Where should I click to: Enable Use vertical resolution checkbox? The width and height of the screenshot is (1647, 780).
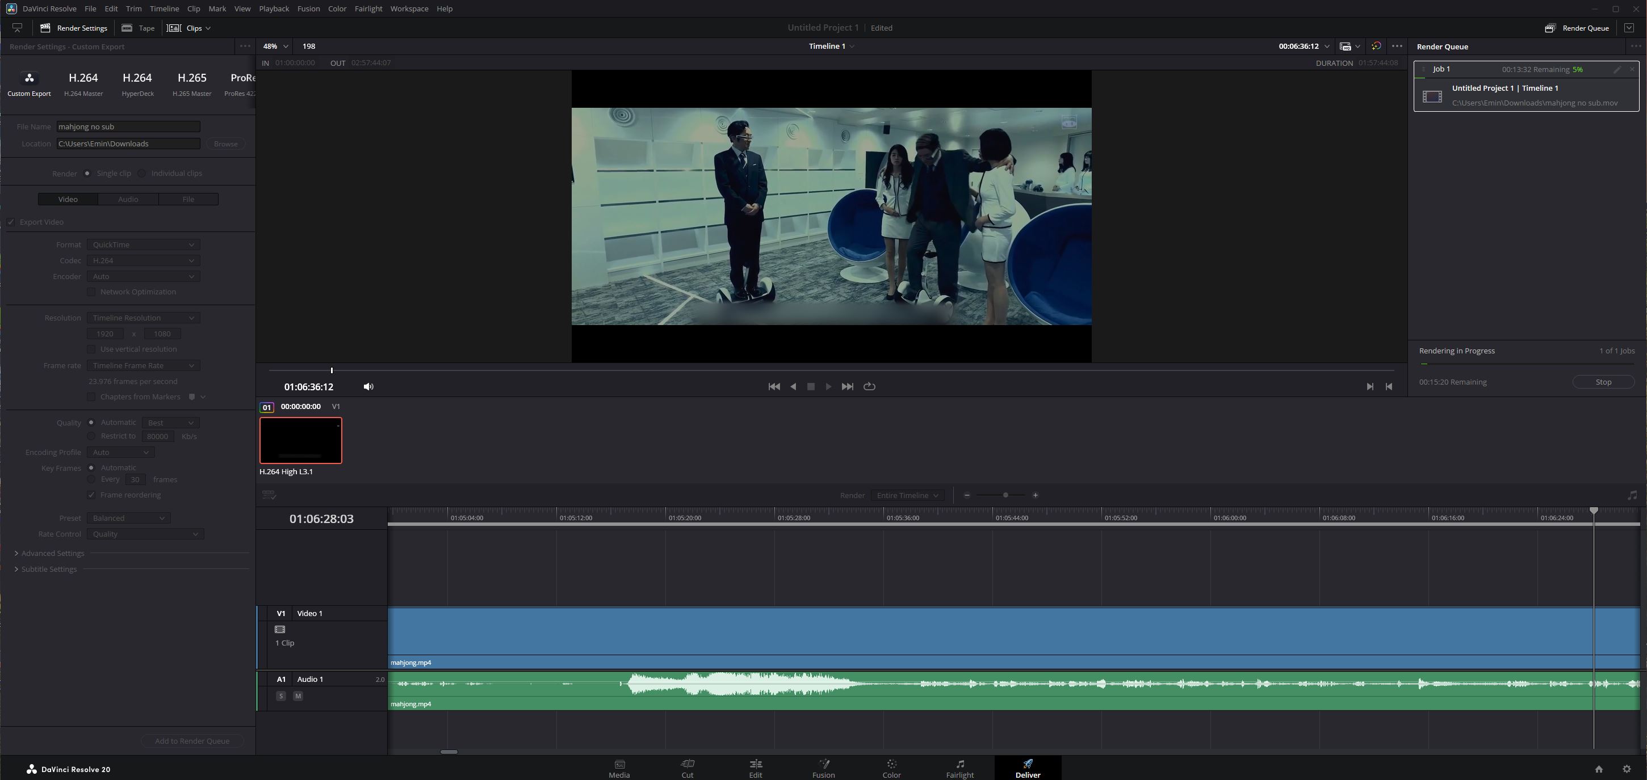[x=91, y=349]
